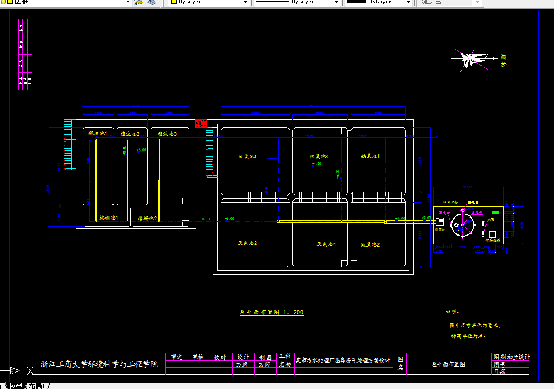This screenshot has width=554, height=389.
Task: Click the 某市污水处理厂恶臭废气处理方案设计 project name
Action: [x=343, y=361]
